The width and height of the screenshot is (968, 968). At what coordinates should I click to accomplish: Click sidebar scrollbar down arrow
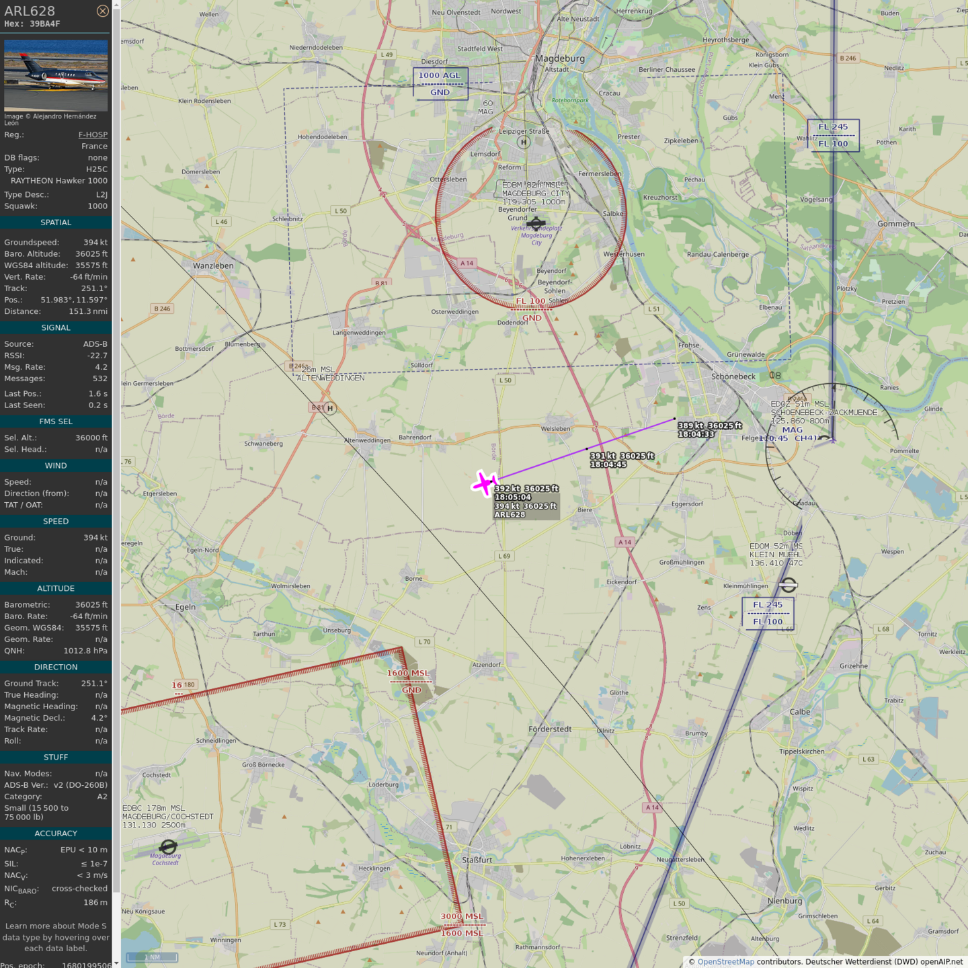tap(116, 963)
